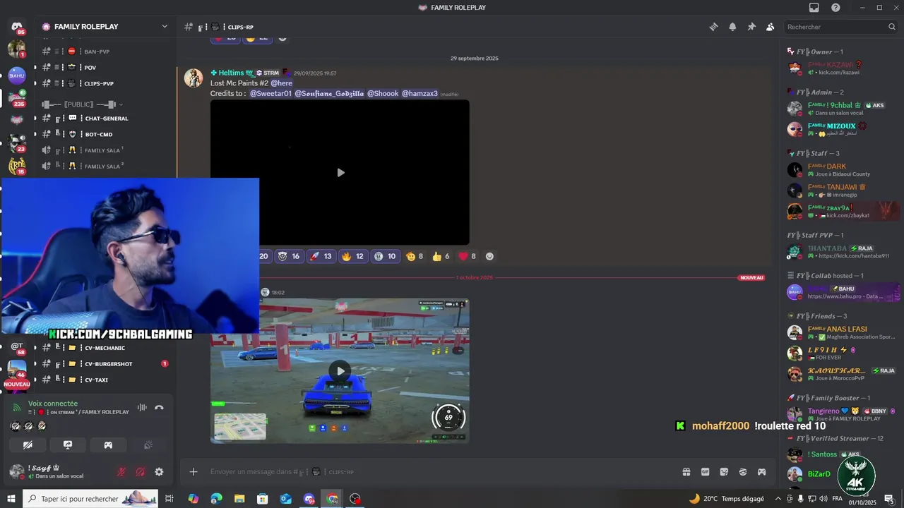Show pinned messages pin icon

(751, 27)
